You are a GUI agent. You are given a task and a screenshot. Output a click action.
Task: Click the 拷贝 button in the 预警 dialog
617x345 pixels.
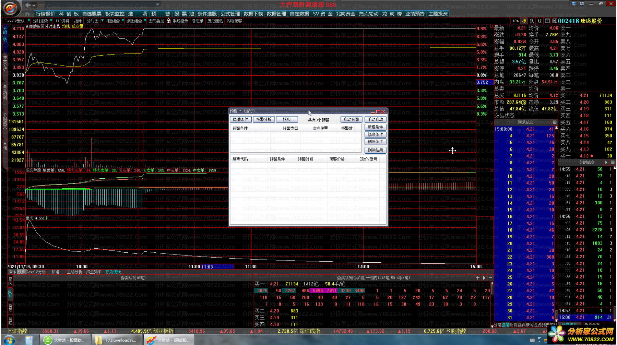[287, 119]
